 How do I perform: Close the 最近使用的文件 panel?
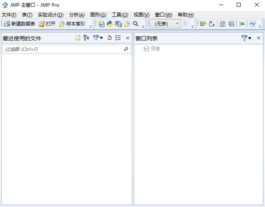coord(128,38)
